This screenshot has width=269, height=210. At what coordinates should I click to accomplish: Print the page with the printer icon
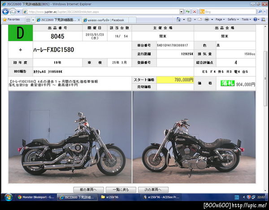tap(207, 20)
